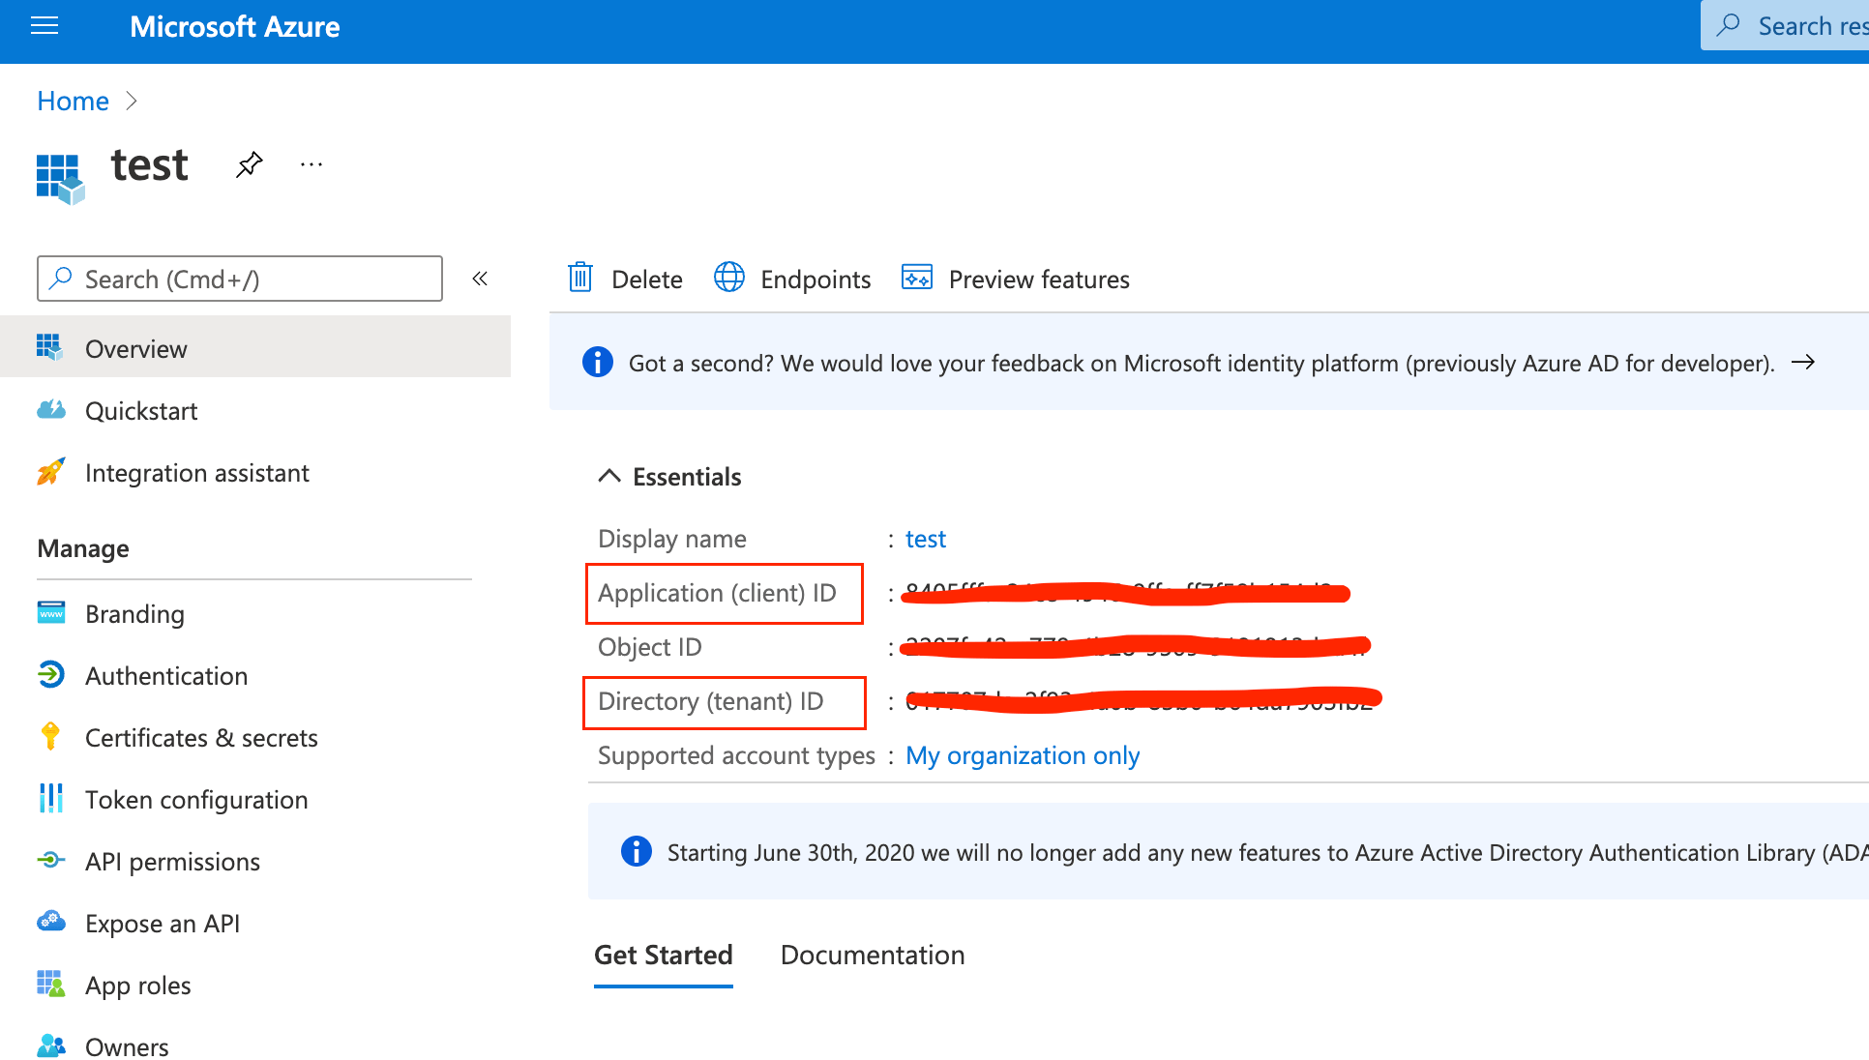
Task: Open the more options ellipsis menu
Action: tap(311, 164)
